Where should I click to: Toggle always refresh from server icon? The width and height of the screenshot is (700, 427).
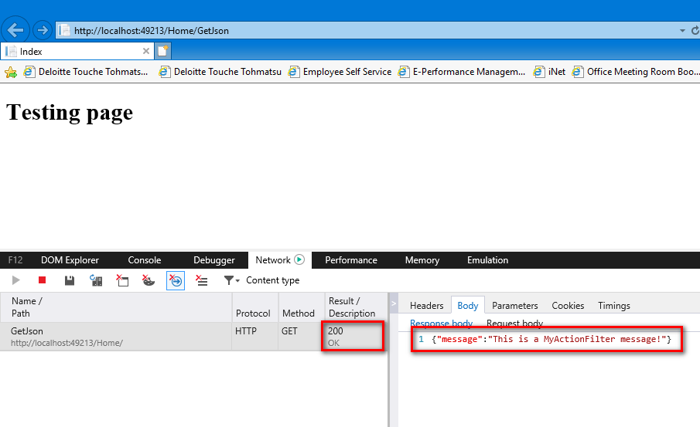(96, 280)
